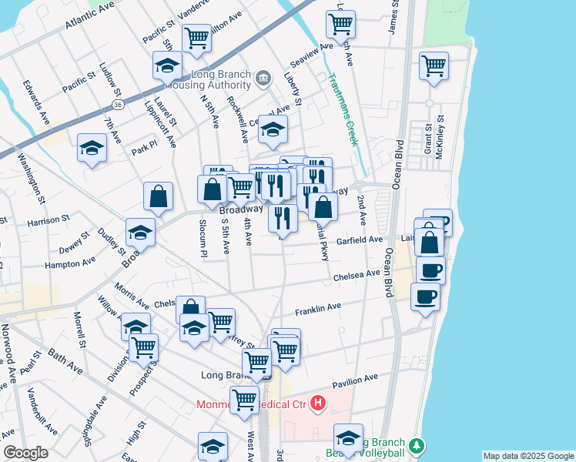Open the school marker on Central Ave
This screenshot has width=576, height=462.
273,130
